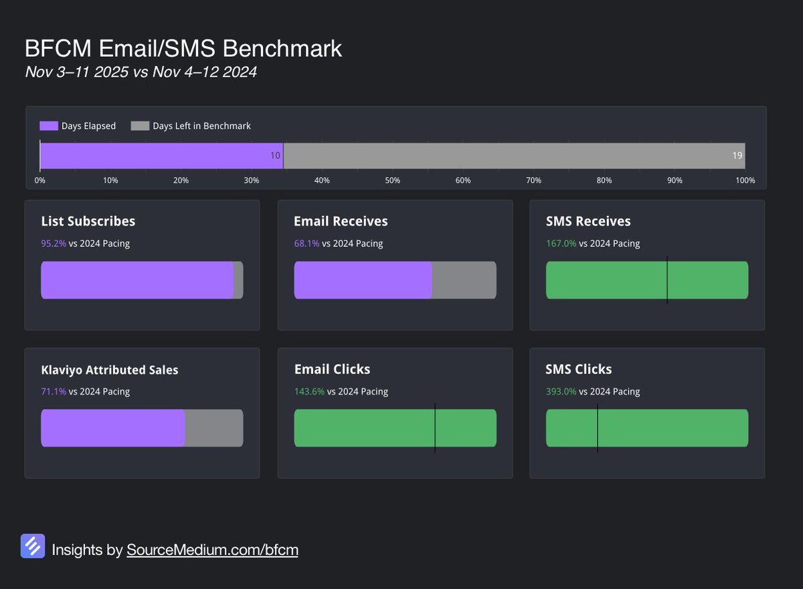Click the 0% axis tick label
803x589 pixels.
click(x=40, y=181)
